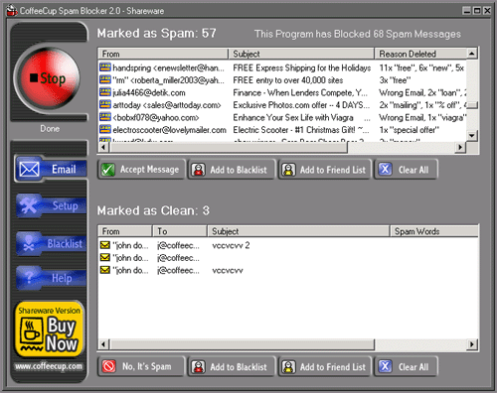Screen dimensions: 497x393
Task: Sort spam list by Subject column
Action: point(301,54)
